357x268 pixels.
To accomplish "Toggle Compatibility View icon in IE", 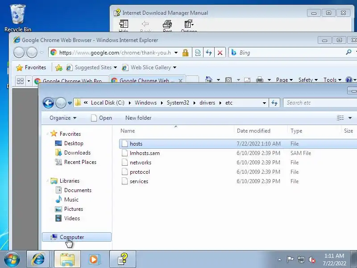I will click(198, 53).
